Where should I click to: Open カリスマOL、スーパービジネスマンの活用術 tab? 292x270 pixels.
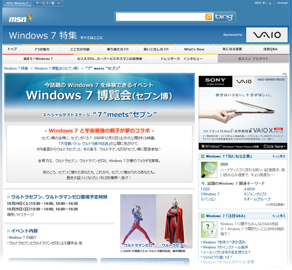110,59
